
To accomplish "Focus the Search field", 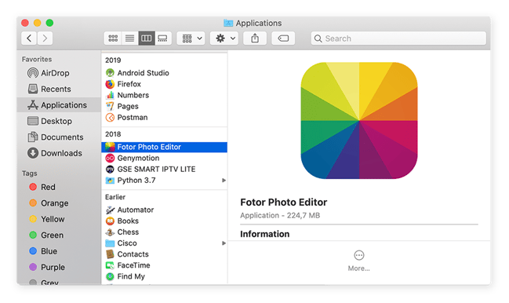I will [x=398, y=38].
